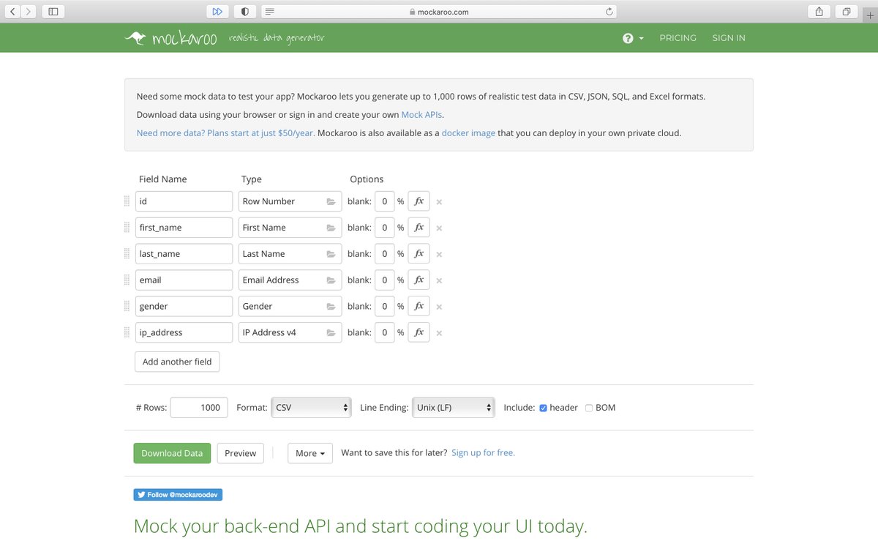Open the Email Address type chooser
Image resolution: width=878 pixels, height=549 pixels.
(x=290, y=280)
